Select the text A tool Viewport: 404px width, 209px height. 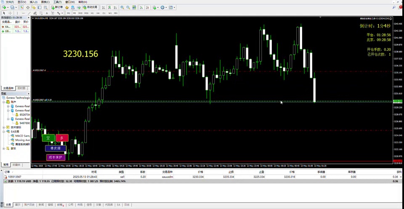47,13
